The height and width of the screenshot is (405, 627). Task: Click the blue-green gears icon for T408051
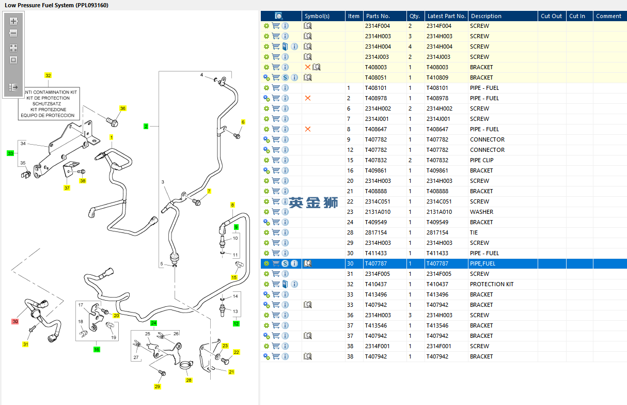(267, 77)
